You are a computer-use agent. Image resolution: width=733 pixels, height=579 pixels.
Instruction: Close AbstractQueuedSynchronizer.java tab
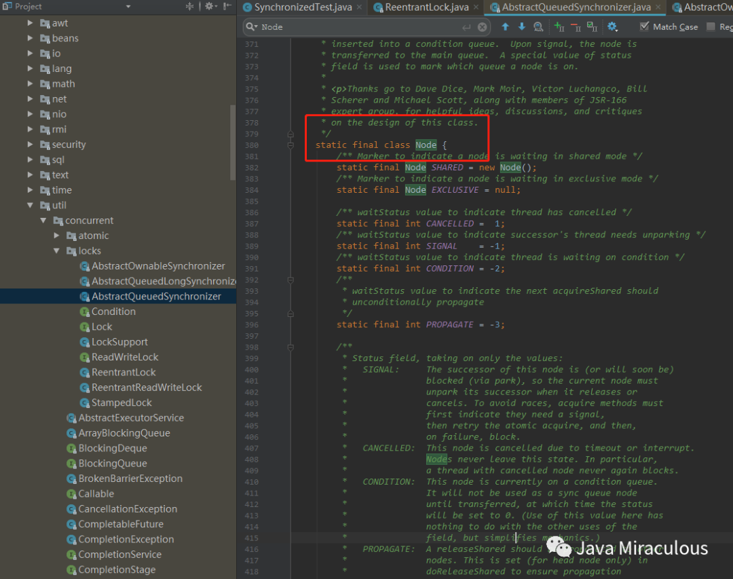pos(658,7)
